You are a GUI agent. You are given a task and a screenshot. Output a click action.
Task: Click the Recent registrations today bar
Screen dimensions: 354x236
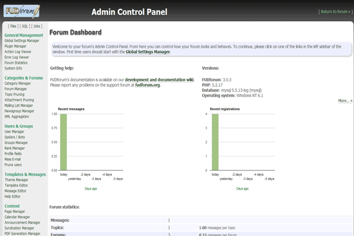[x=215, y=142]
